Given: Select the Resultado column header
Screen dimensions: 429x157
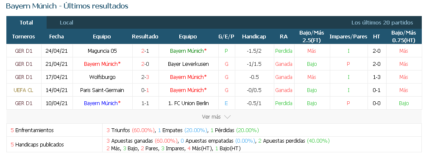Looking at the screenshot, I should 145,37.
